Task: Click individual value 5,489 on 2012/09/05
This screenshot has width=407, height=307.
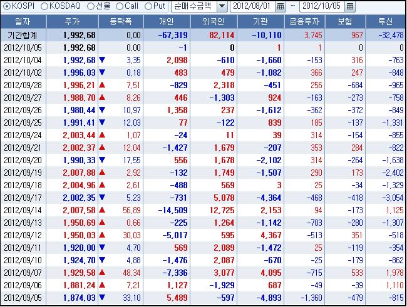Action: (177, 298)
